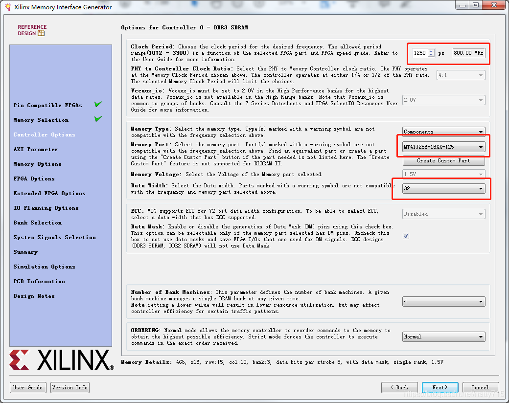Select Extended FPGA Options in the sidebar
The width and height of the screenshot is (509, 403).
[49, 193]
